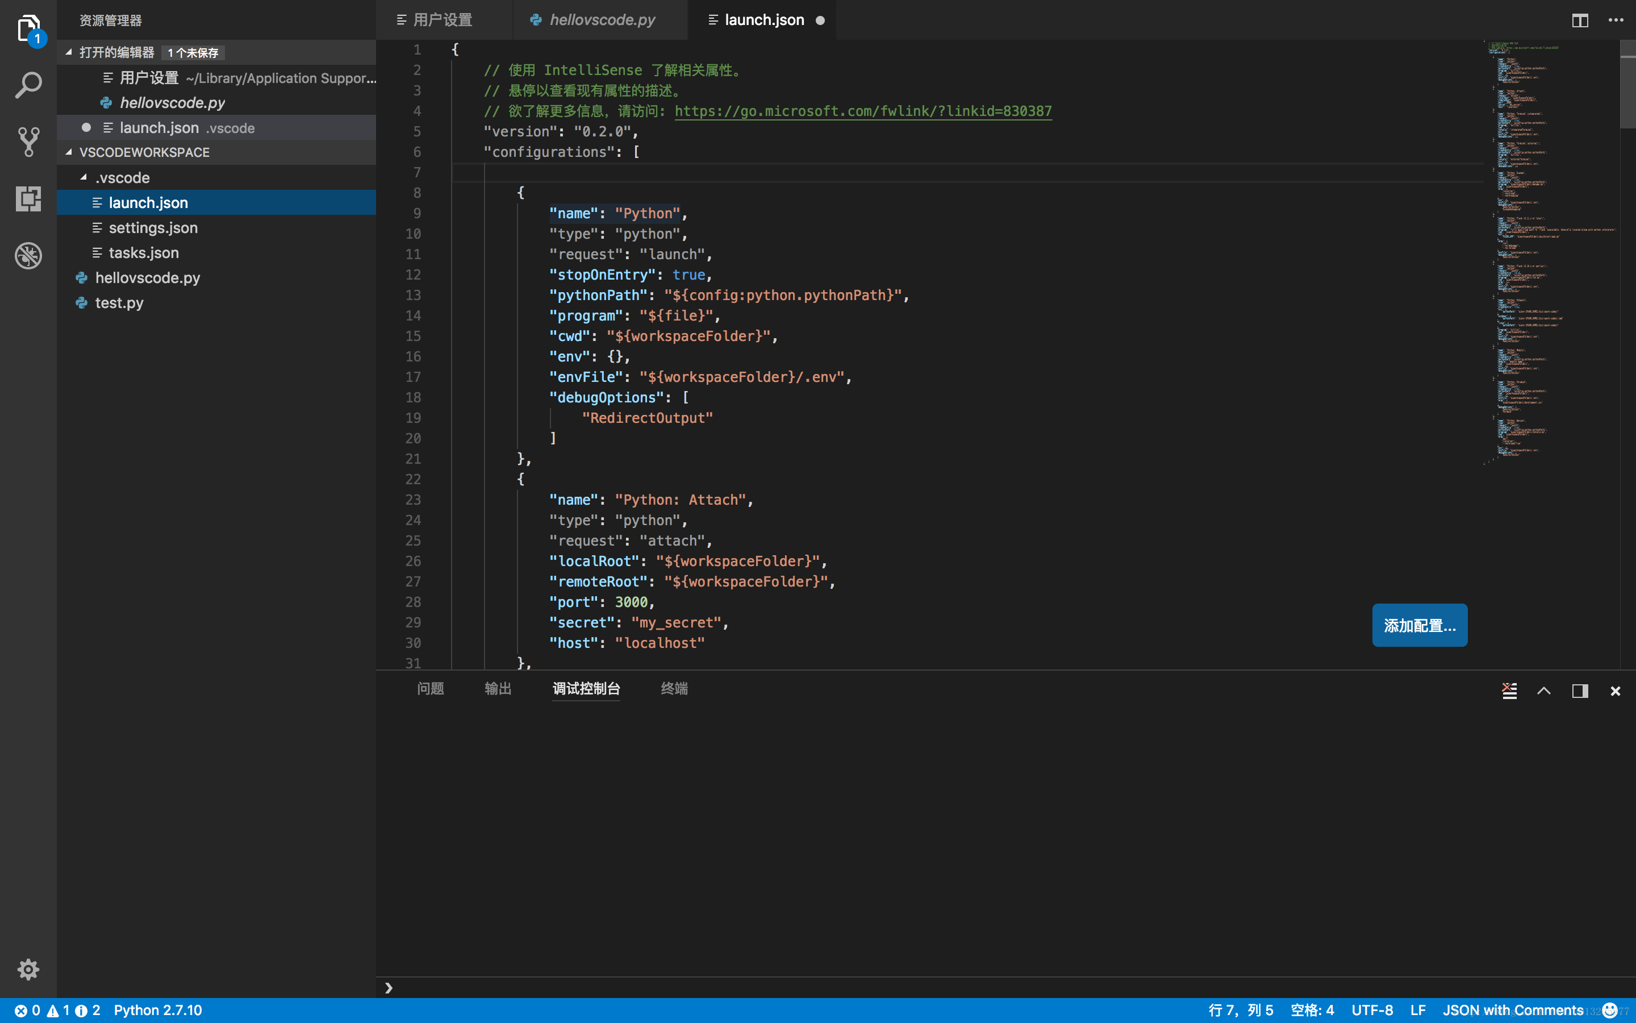The width and height of the screenshot is (1636, 1023).
Task: Click the "port" value 3000
Action: (x=631, y=602)
